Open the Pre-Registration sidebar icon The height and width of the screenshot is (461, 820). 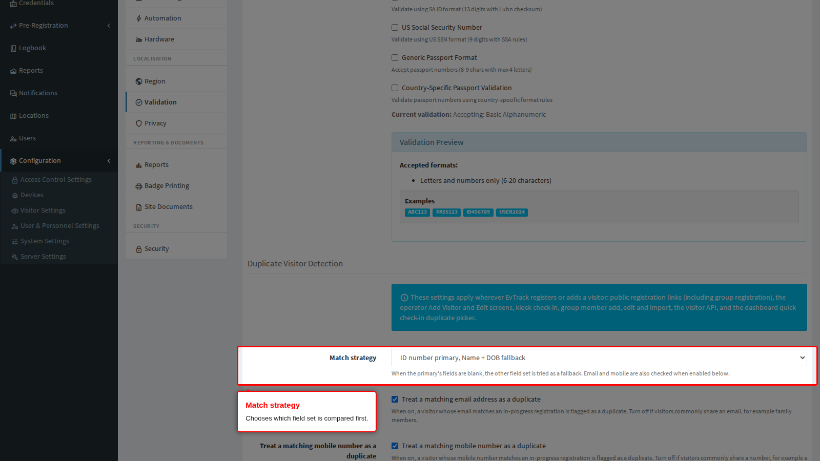tap(13, 26)
